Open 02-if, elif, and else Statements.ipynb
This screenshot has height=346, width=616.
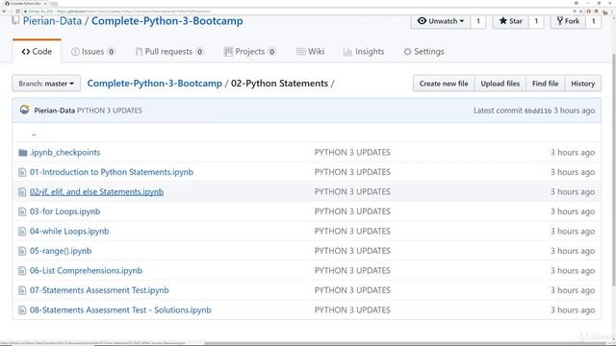tap(96, 192)
